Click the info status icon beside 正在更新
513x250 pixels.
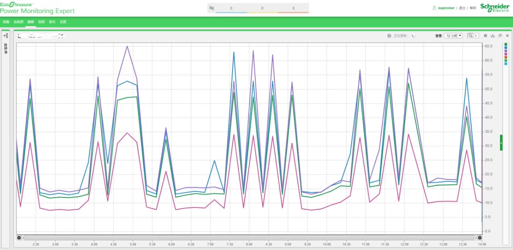coord(389,36)
